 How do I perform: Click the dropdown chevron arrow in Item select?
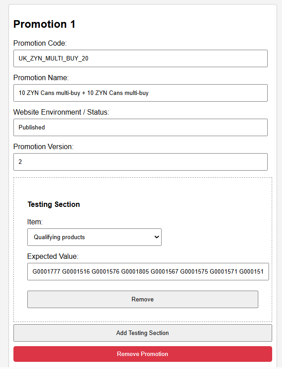point(157,237)
